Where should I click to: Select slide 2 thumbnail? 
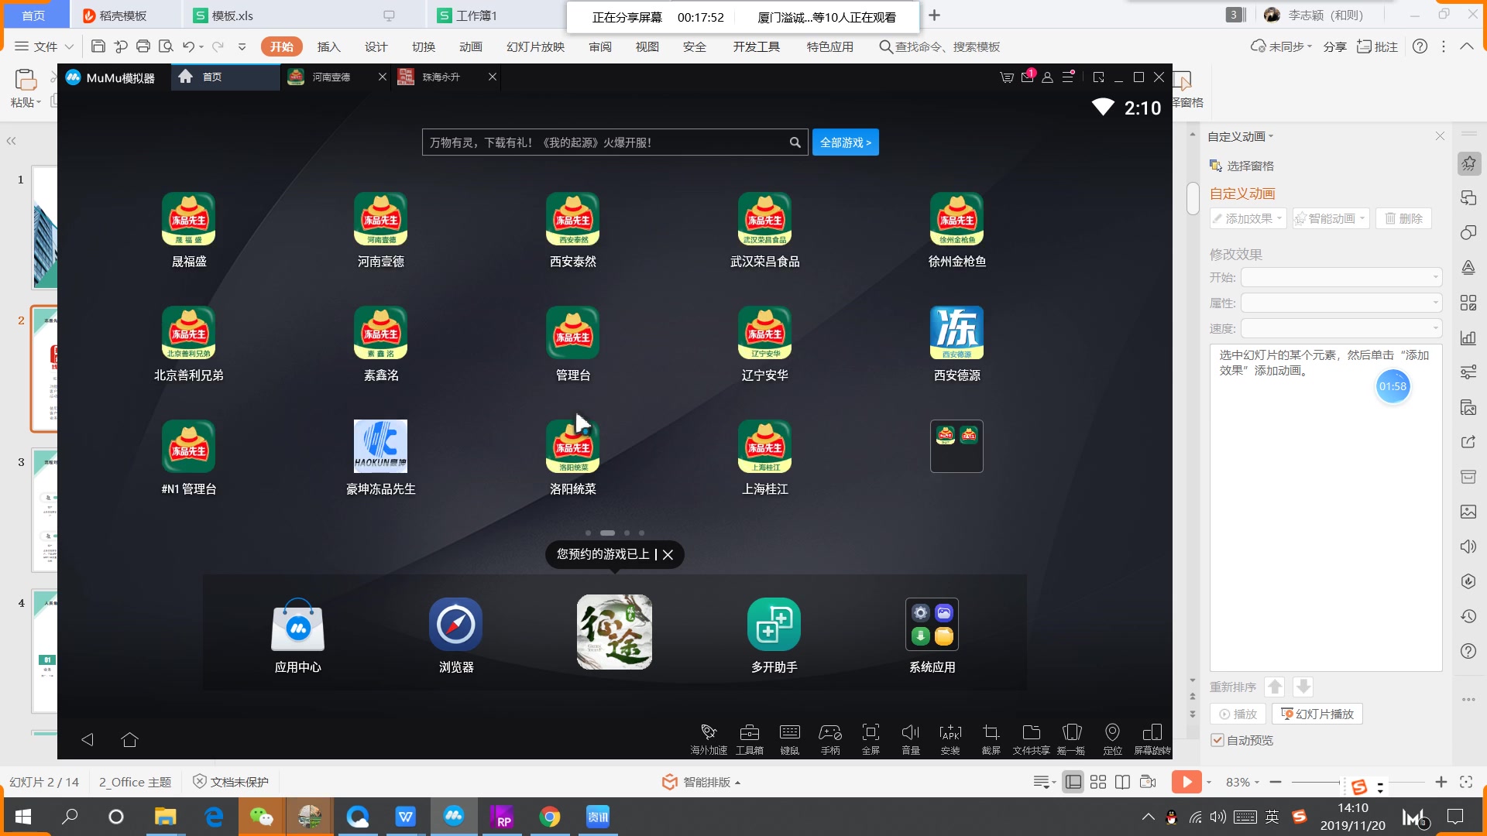coord(44,368)
